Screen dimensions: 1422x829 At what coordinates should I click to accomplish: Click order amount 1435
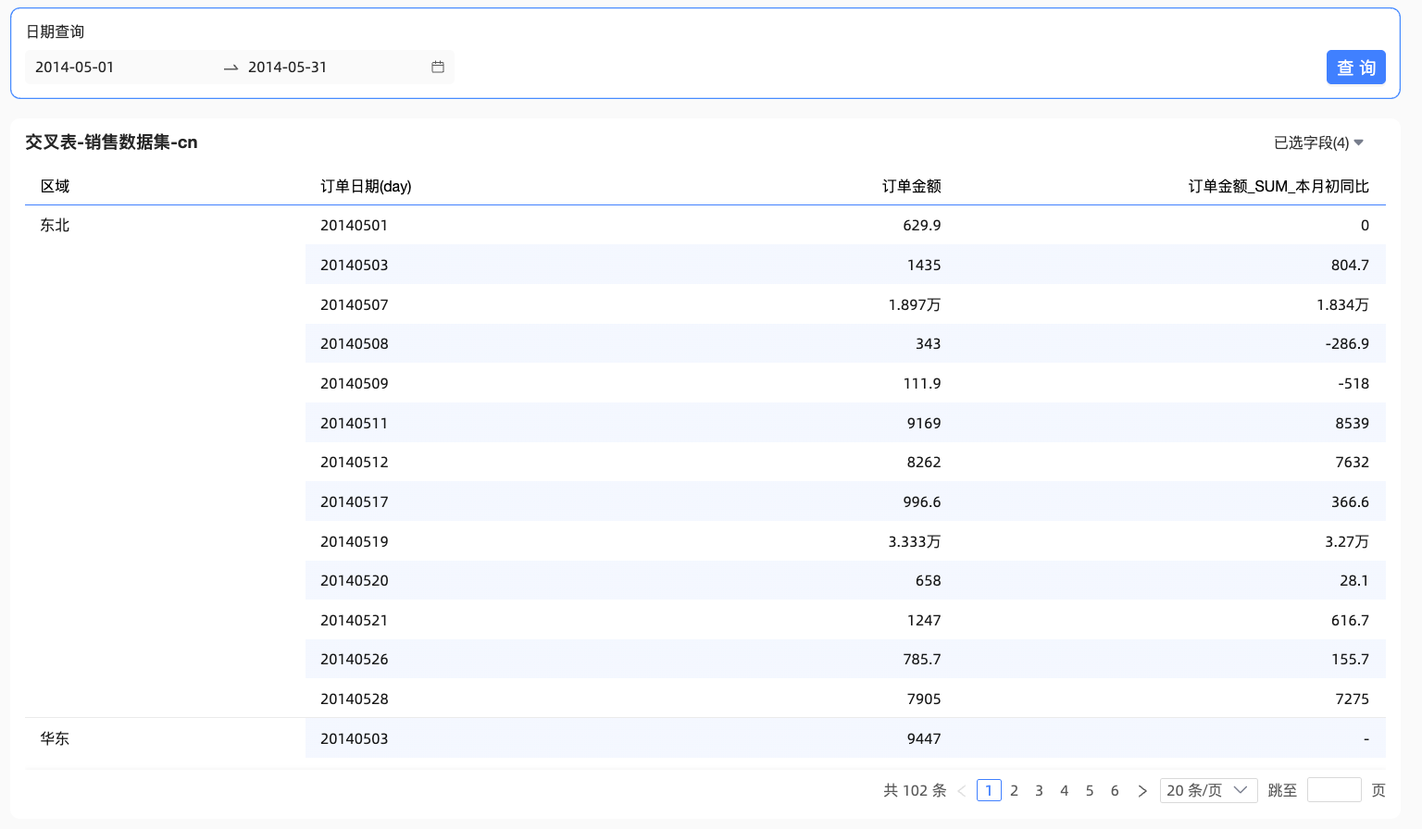coord(924,265)
